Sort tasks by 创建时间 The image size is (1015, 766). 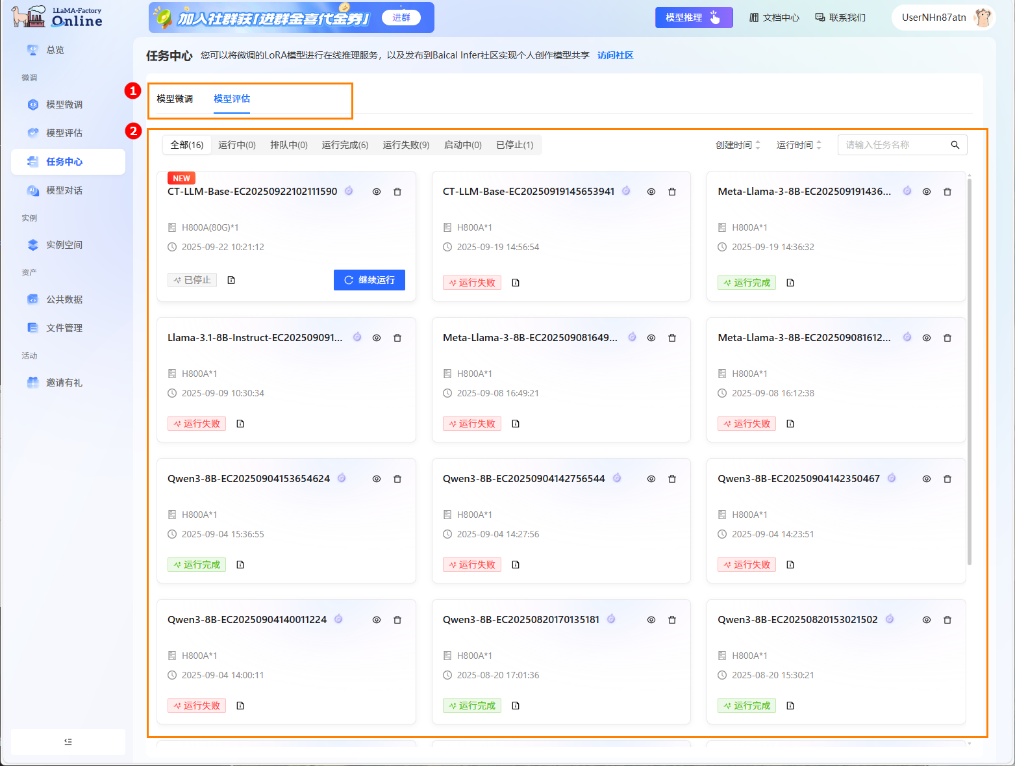click(738, 145)
